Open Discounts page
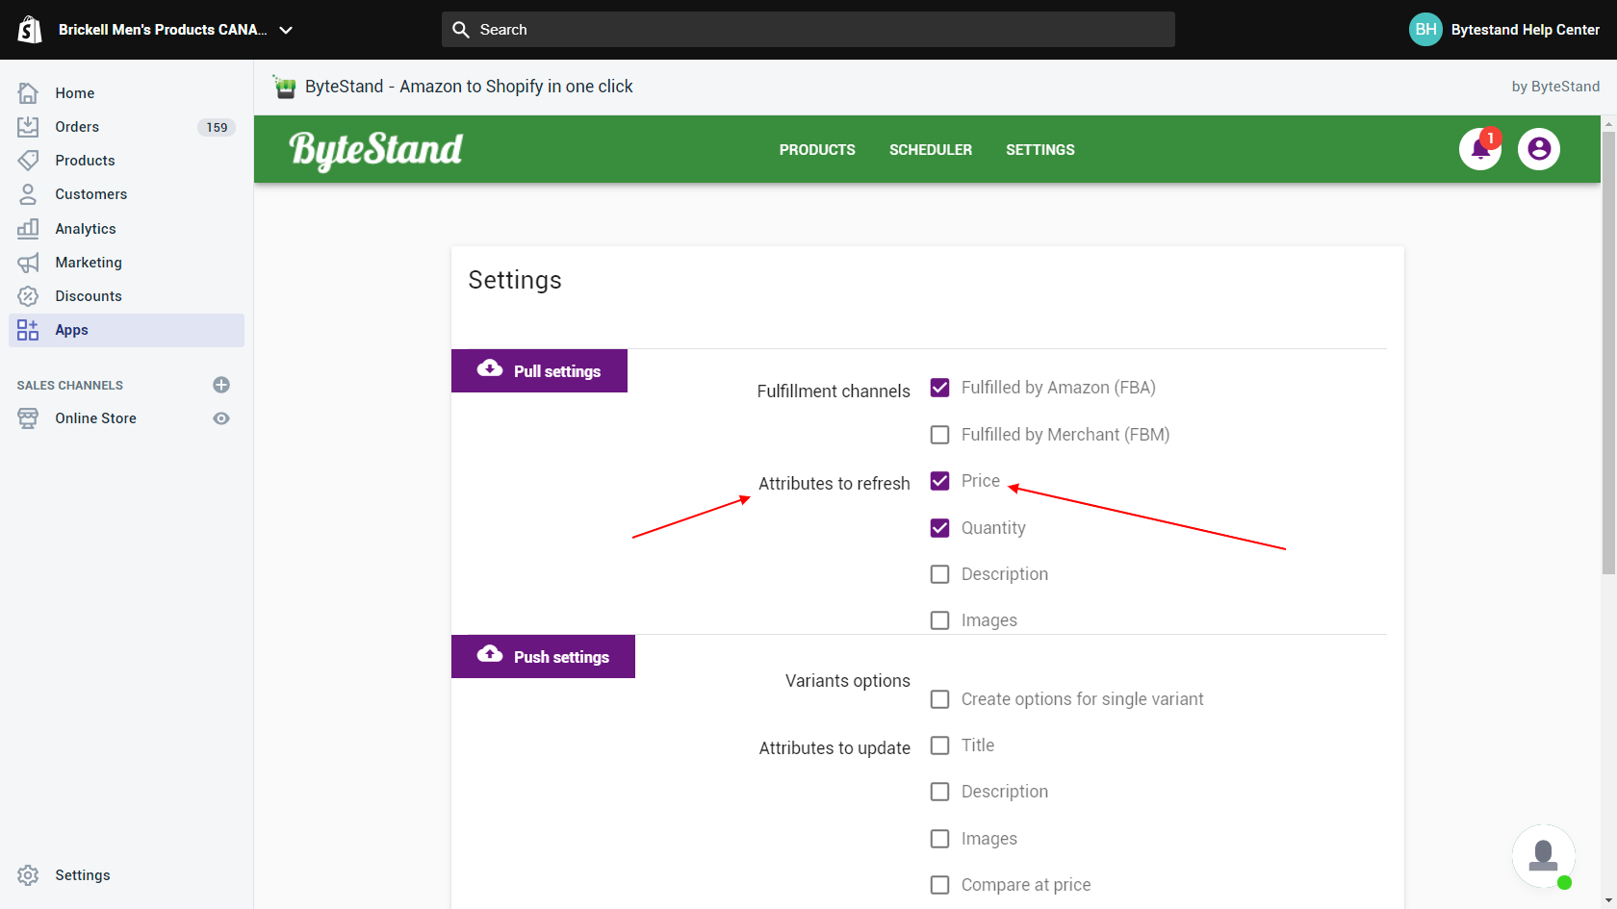This screenshot has width=1617, height=909. pyautogui.click(x=89, y=296)
